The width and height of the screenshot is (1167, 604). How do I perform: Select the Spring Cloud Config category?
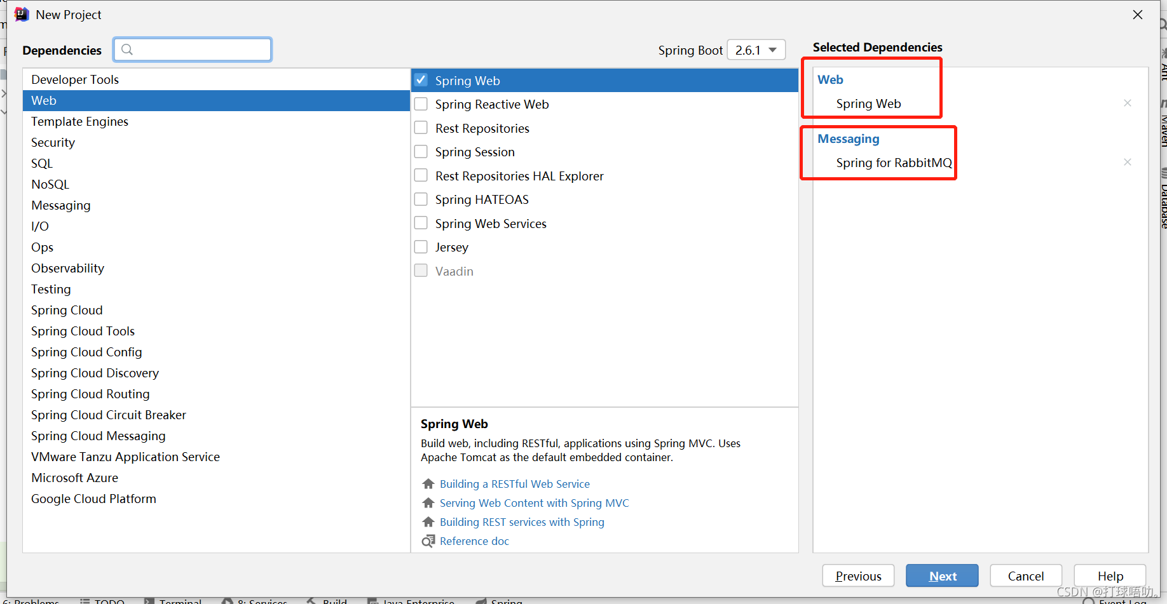pyautogui.click(x=216, y=352)
